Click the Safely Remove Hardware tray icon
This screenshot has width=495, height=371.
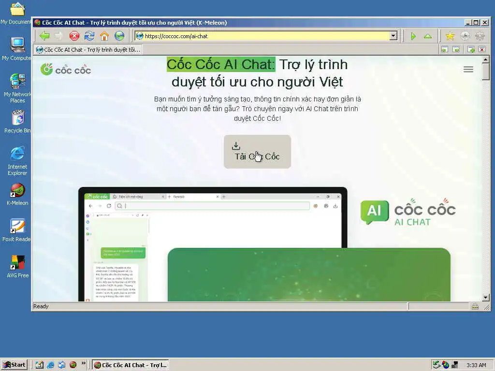[437, 365]
